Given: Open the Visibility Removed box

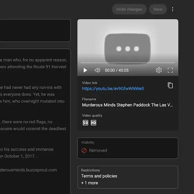Looking at the screenshot, I should coord(128,148).
